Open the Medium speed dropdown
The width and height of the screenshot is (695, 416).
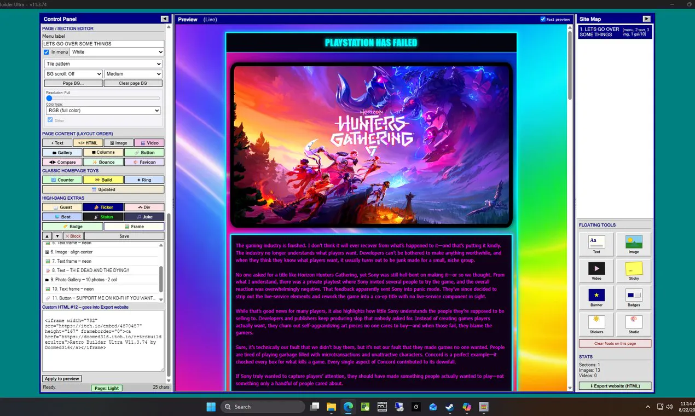pos(134,74)
